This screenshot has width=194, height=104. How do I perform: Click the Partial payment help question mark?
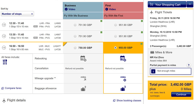point(188,65)
